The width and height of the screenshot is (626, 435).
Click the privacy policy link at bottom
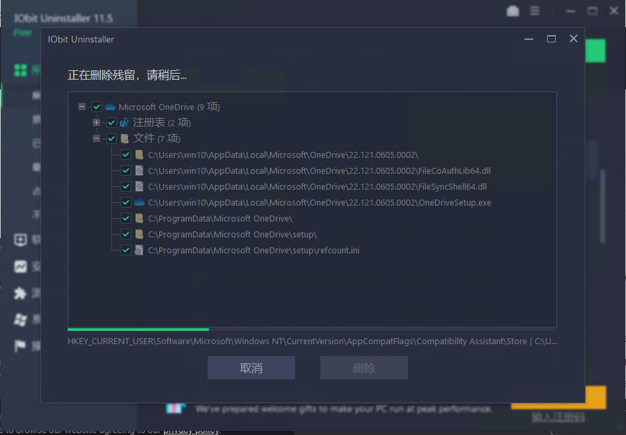pos(192,430)
